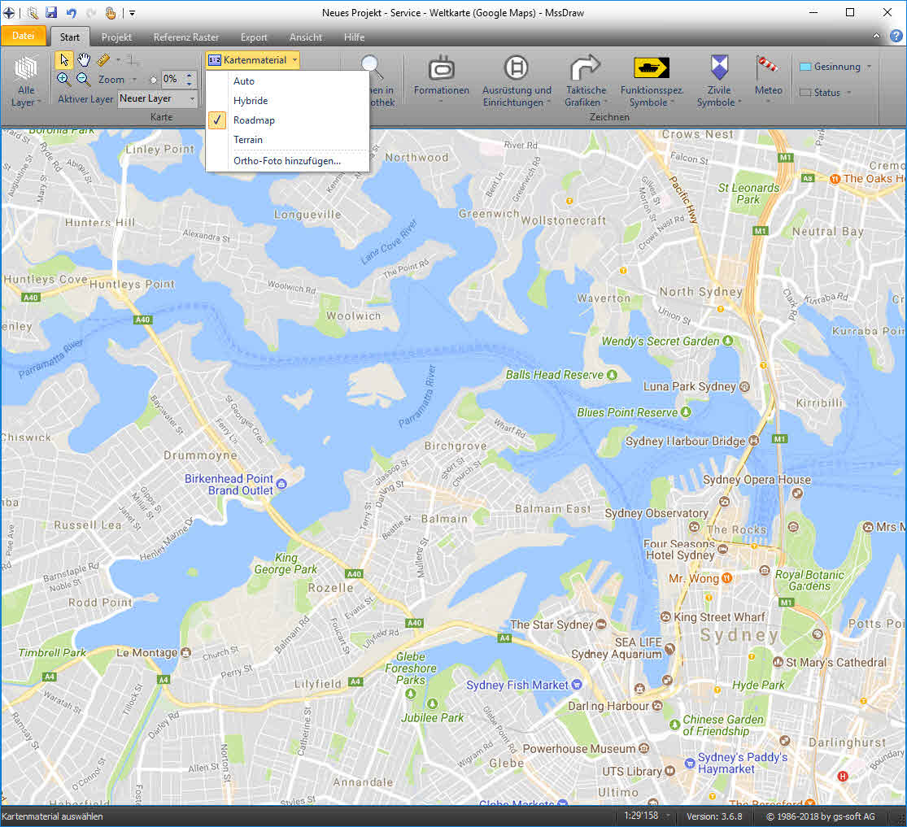The height and width of the screenshot is (827, 907).
Task: Open the Meteo windsock icon
Action: (x=768, y=80)
